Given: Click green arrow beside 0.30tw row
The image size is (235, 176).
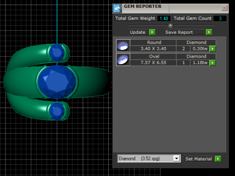Looking at the screenshot, I should 212,49.
